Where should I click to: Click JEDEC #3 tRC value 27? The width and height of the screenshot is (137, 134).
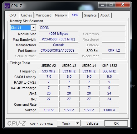69,99
